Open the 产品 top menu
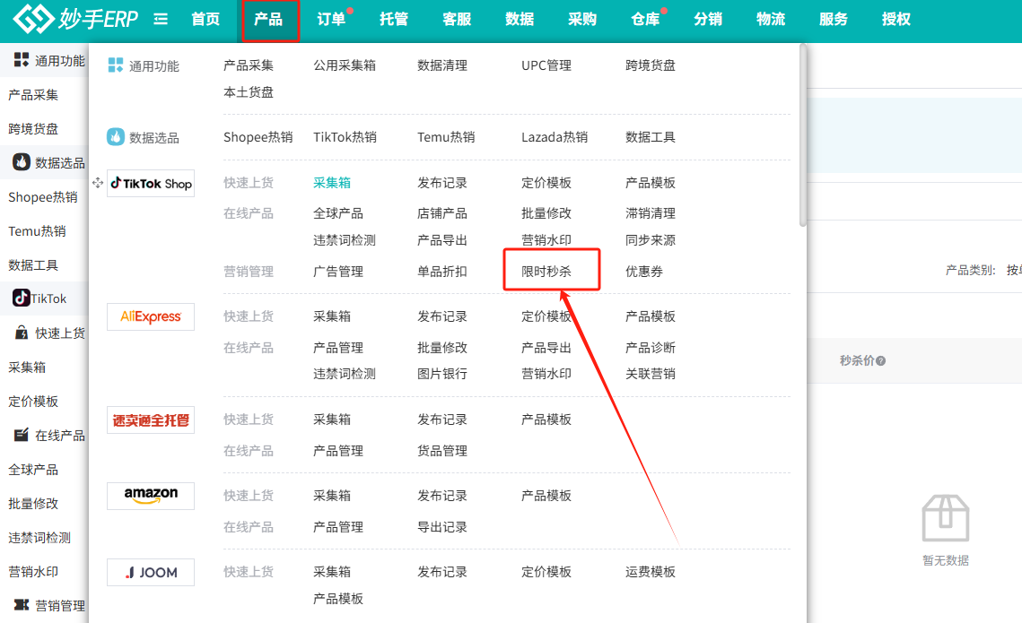The height and width of the screenshot is (623, 1022). click(x=268, y=19)
